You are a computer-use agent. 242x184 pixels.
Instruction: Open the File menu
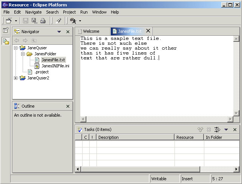pyautogui.click(x=6, y=12)
